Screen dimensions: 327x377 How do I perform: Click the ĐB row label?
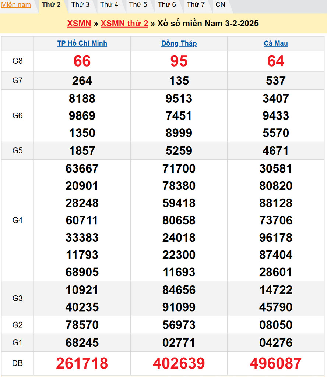click(17, 363)
